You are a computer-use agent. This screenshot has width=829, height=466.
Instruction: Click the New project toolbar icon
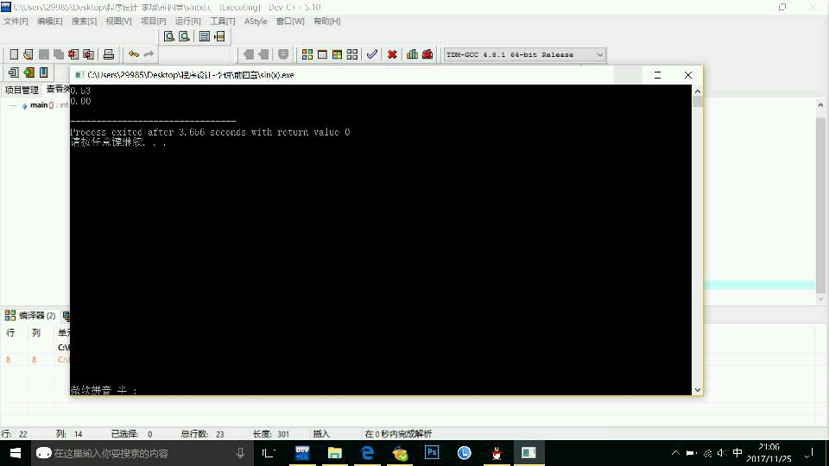pos(13,72)
